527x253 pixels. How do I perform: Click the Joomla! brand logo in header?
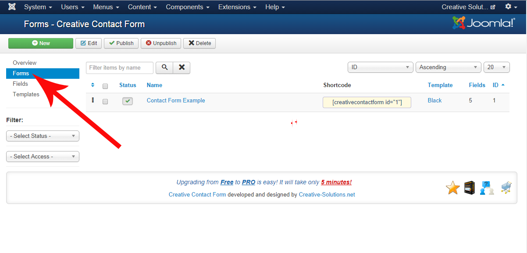click(484, 23)
